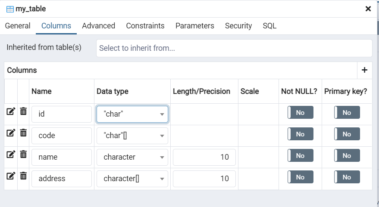
Task: Close the my_table dialog
Action: point(368,9)
